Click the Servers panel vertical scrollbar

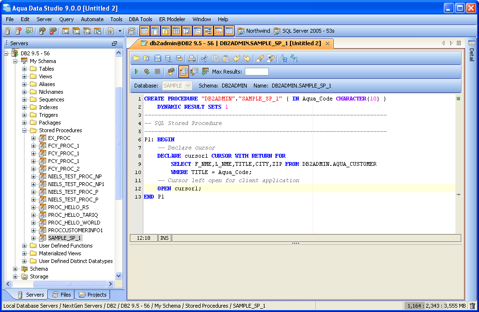pos(119,144)
